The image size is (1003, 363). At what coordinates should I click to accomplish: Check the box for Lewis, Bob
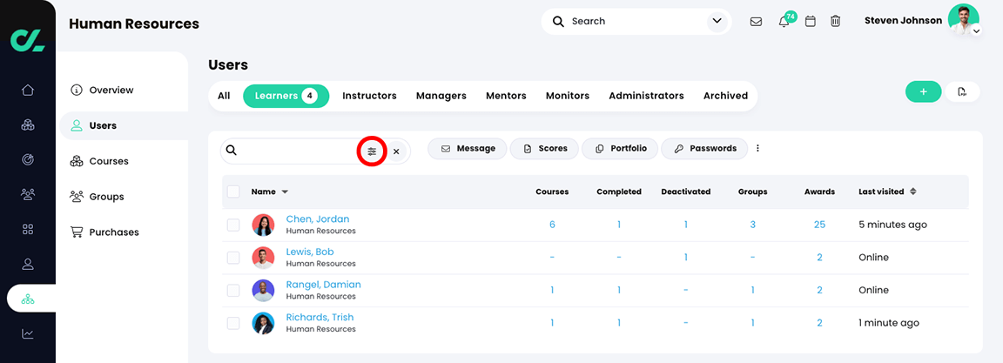[233, 258]
